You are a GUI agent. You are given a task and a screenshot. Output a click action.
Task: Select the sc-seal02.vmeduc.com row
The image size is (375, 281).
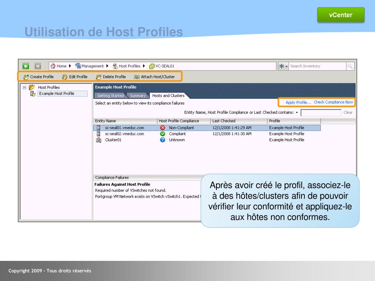tap(207, 134)
